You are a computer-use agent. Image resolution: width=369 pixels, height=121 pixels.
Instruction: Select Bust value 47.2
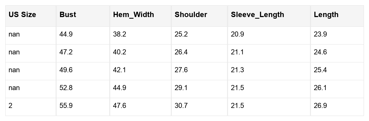click(x=66, y=52)
